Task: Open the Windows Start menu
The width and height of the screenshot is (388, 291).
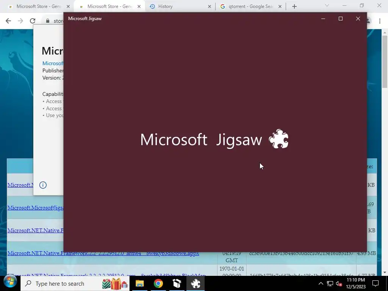Action: (x=10, y=282)
